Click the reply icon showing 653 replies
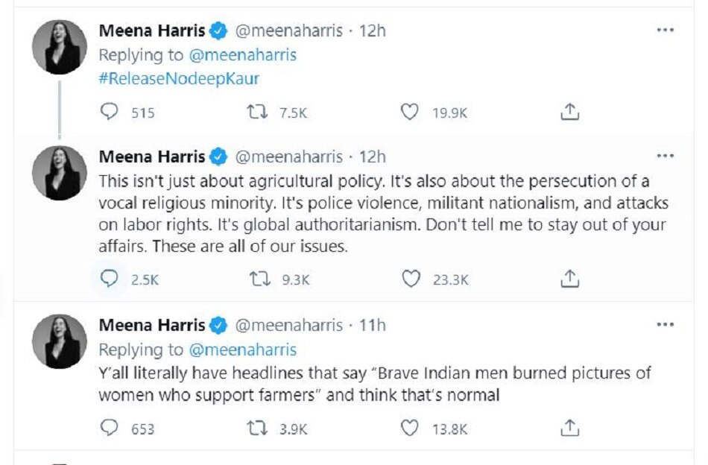 [x=110, y=428]
